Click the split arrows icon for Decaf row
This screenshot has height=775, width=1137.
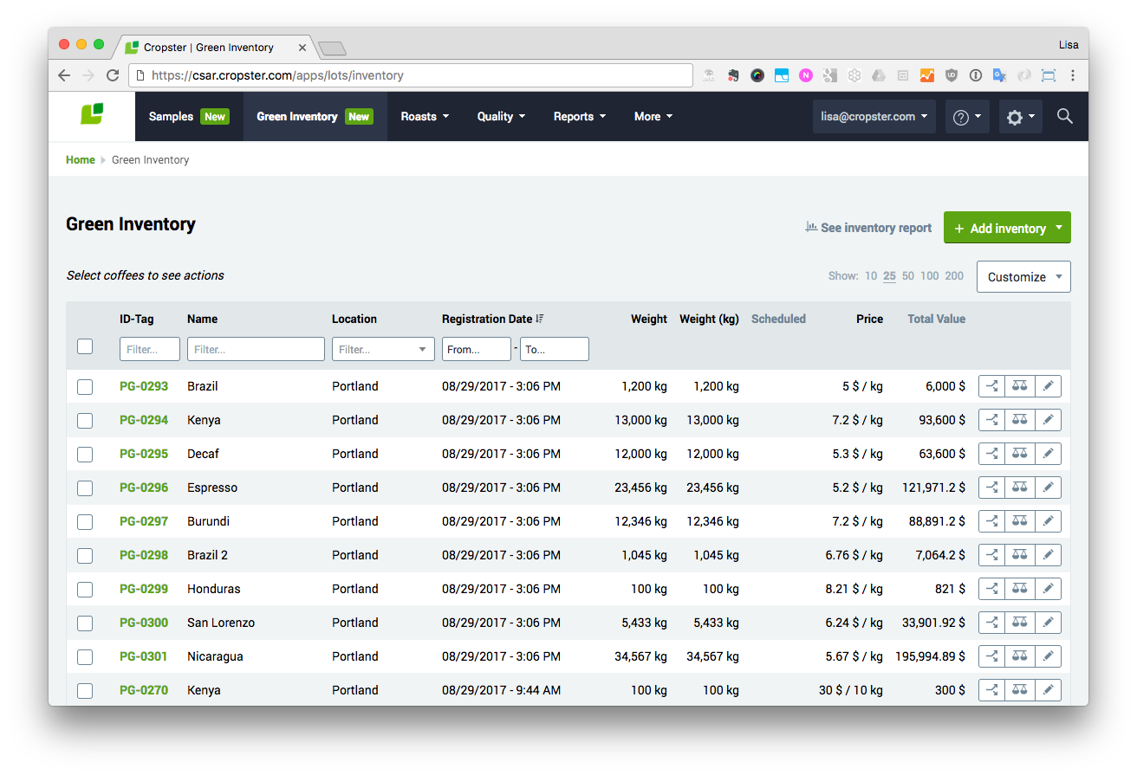coord(991,454)
